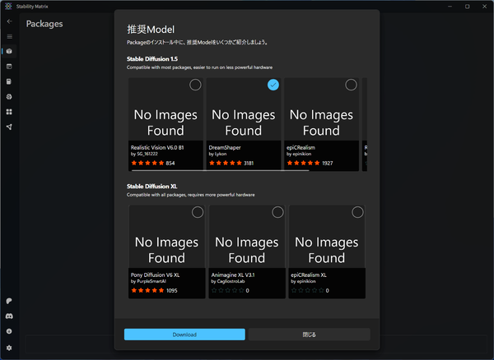Select the Realistic Vision V6.0 B1 checkbox
Screen dimensions: 494x360
195,85
